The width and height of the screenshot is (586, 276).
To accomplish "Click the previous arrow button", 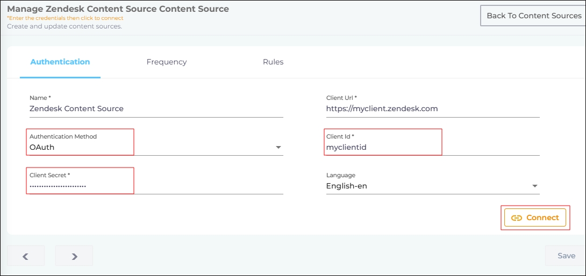I will [25, 256].
